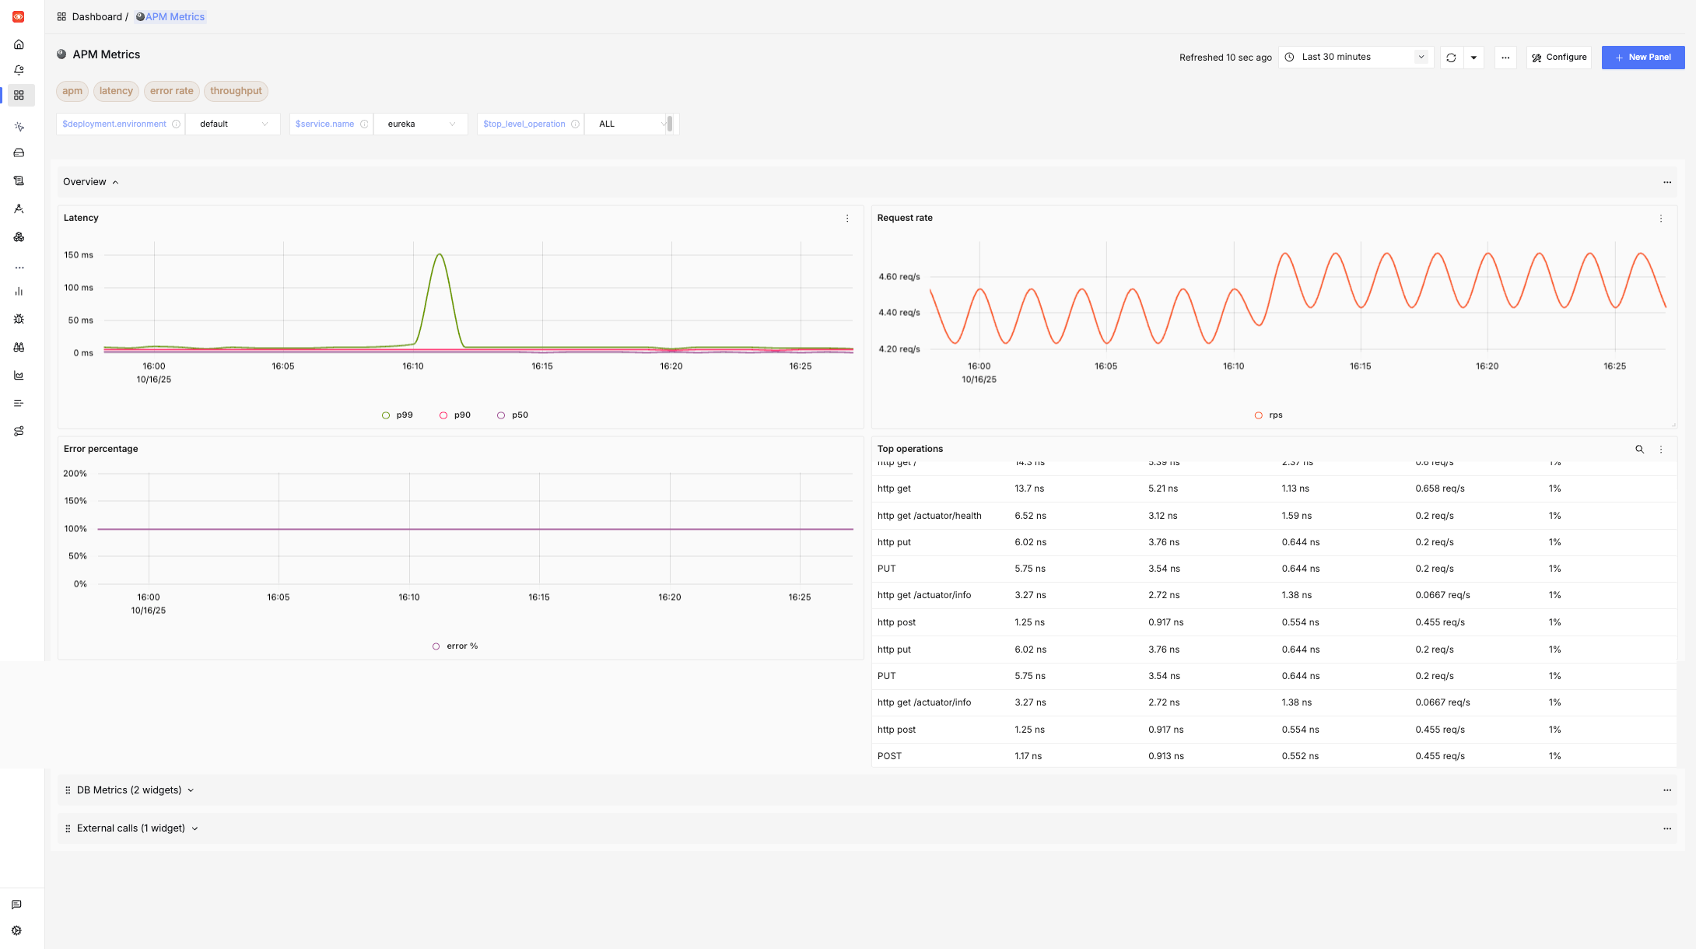
Task: Click the throughput tag chip
Action: click(236, 91)
